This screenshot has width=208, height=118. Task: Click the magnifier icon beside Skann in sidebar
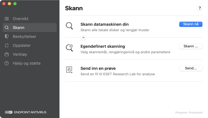(x=7, y=27)
